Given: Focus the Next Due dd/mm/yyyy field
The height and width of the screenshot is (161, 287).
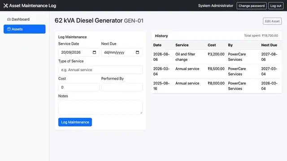Looking at the screenshot, I should (122, 52).
